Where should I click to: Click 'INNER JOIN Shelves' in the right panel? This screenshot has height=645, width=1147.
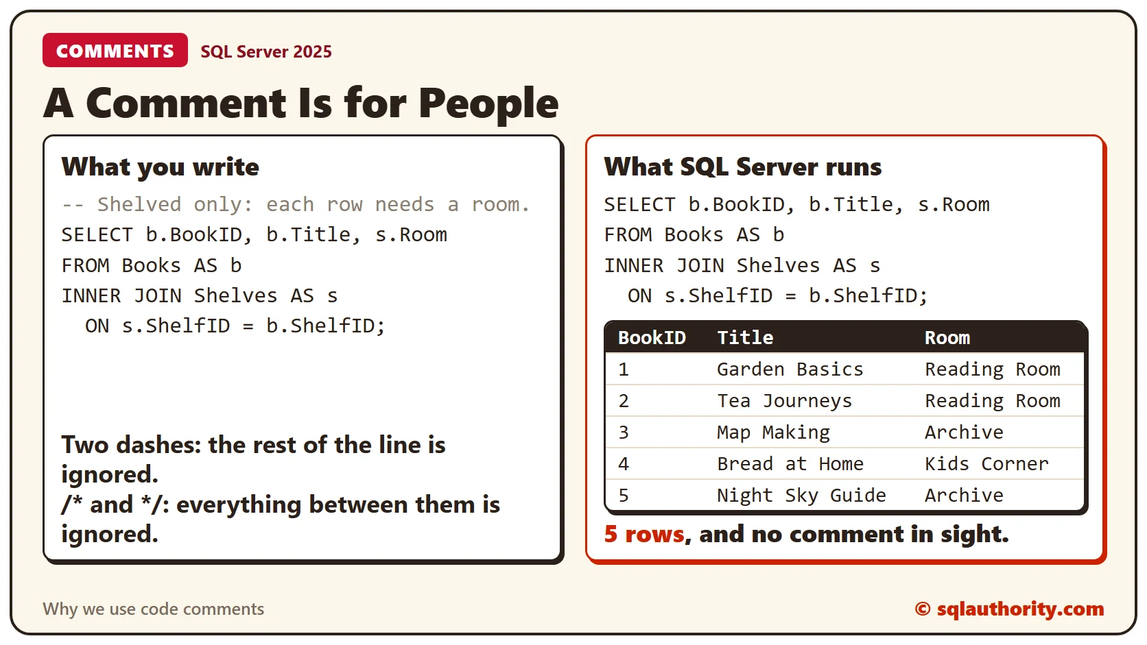click(x=742, y=265)
